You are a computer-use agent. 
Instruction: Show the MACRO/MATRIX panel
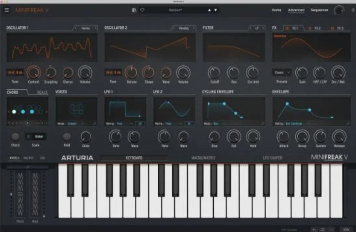[x=203, y=158]
